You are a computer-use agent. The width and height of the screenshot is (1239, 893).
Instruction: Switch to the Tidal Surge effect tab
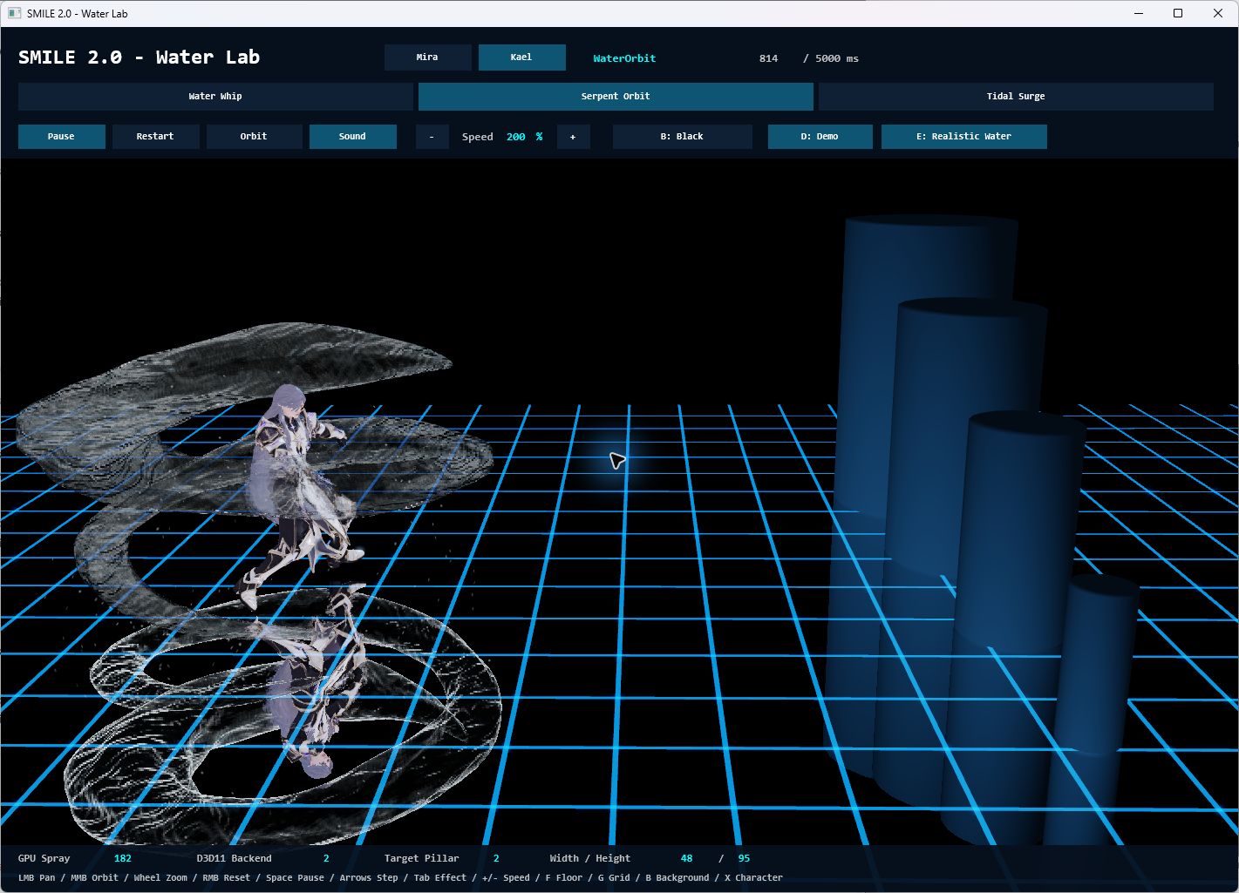pyautogui.click(x=1016, y=97)
